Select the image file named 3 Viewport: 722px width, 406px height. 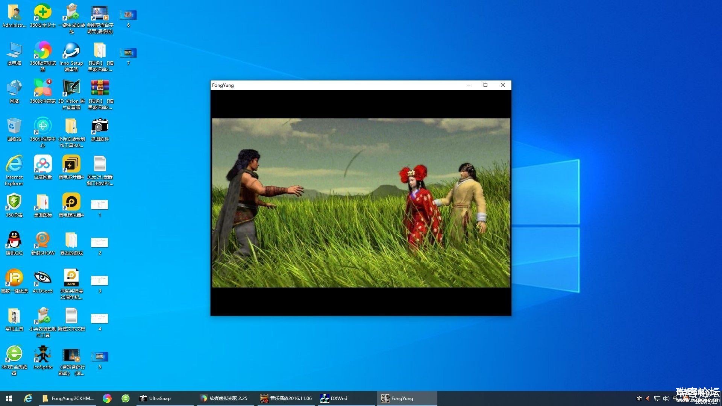pos(100,284)
